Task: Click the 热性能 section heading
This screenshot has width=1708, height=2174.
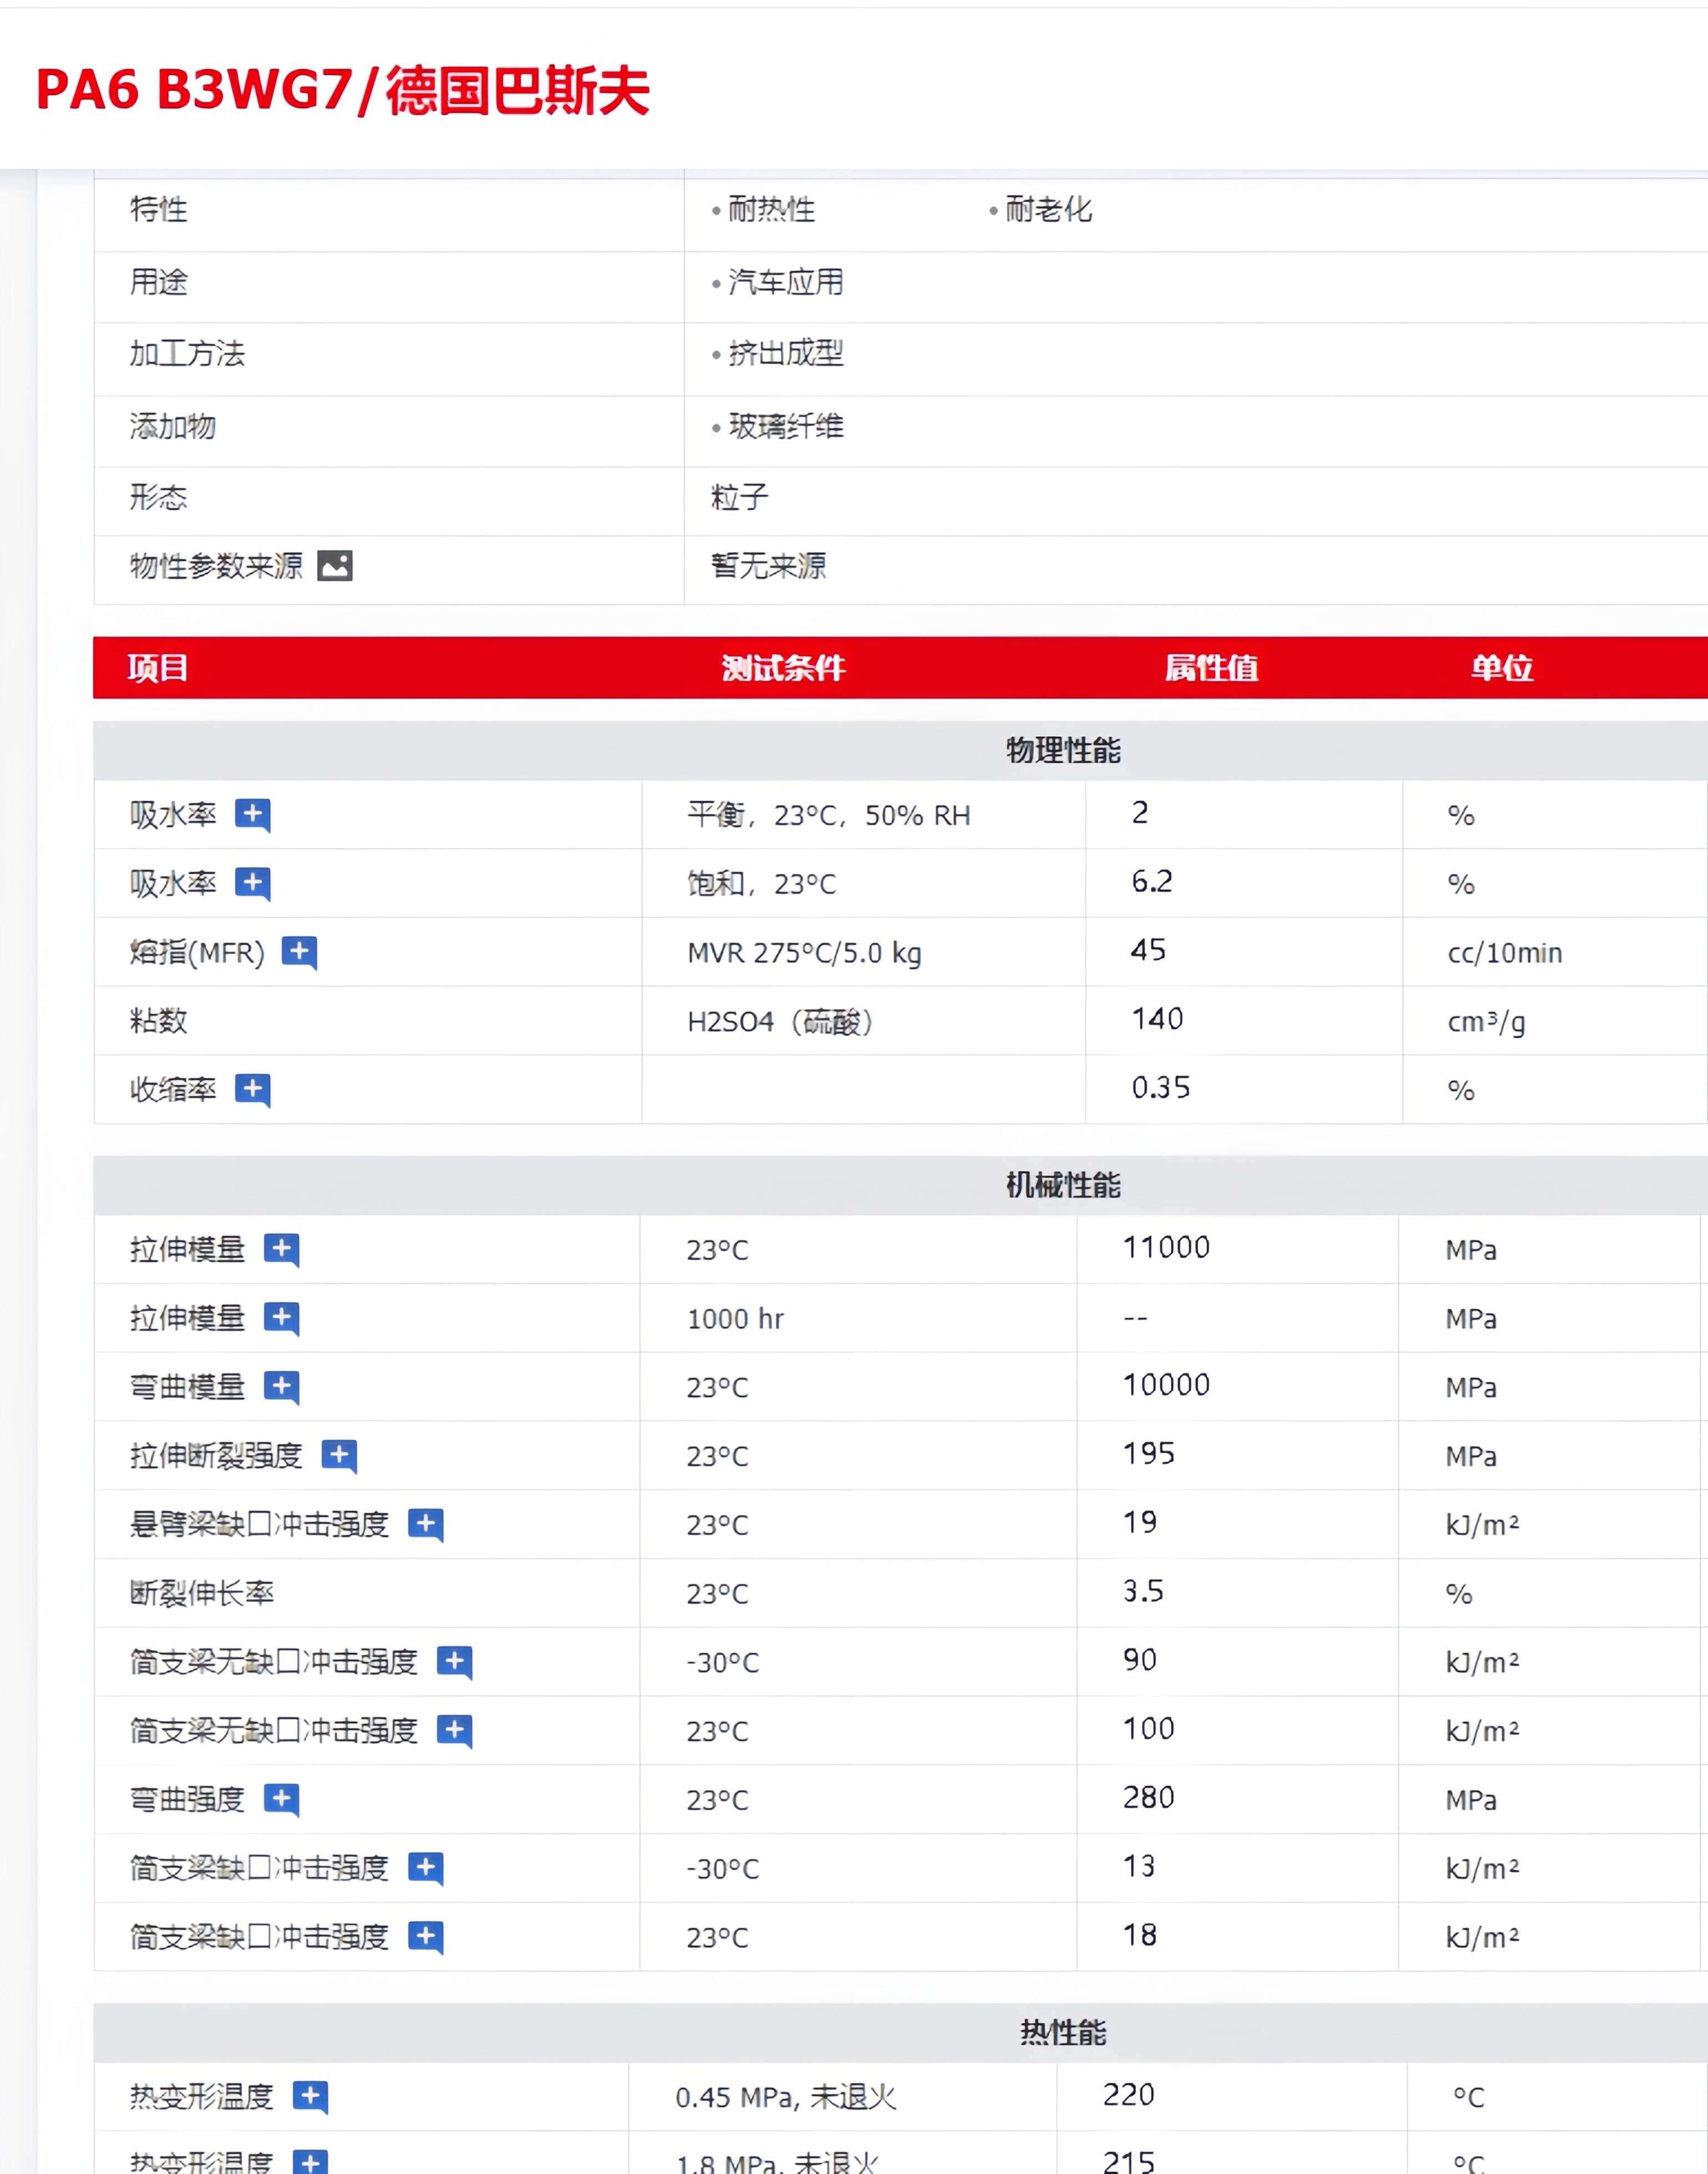Action: click(1063, 2033)
